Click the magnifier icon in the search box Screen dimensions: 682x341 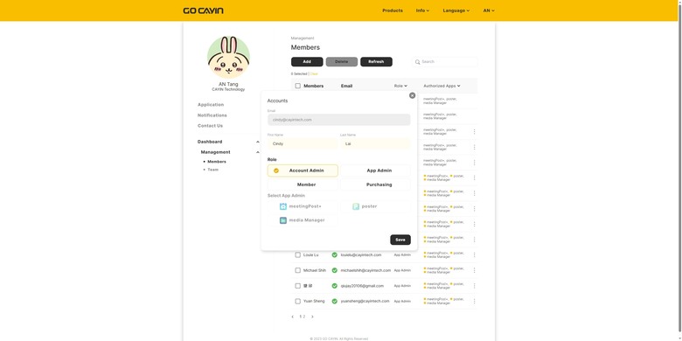[x=418, y=62]
